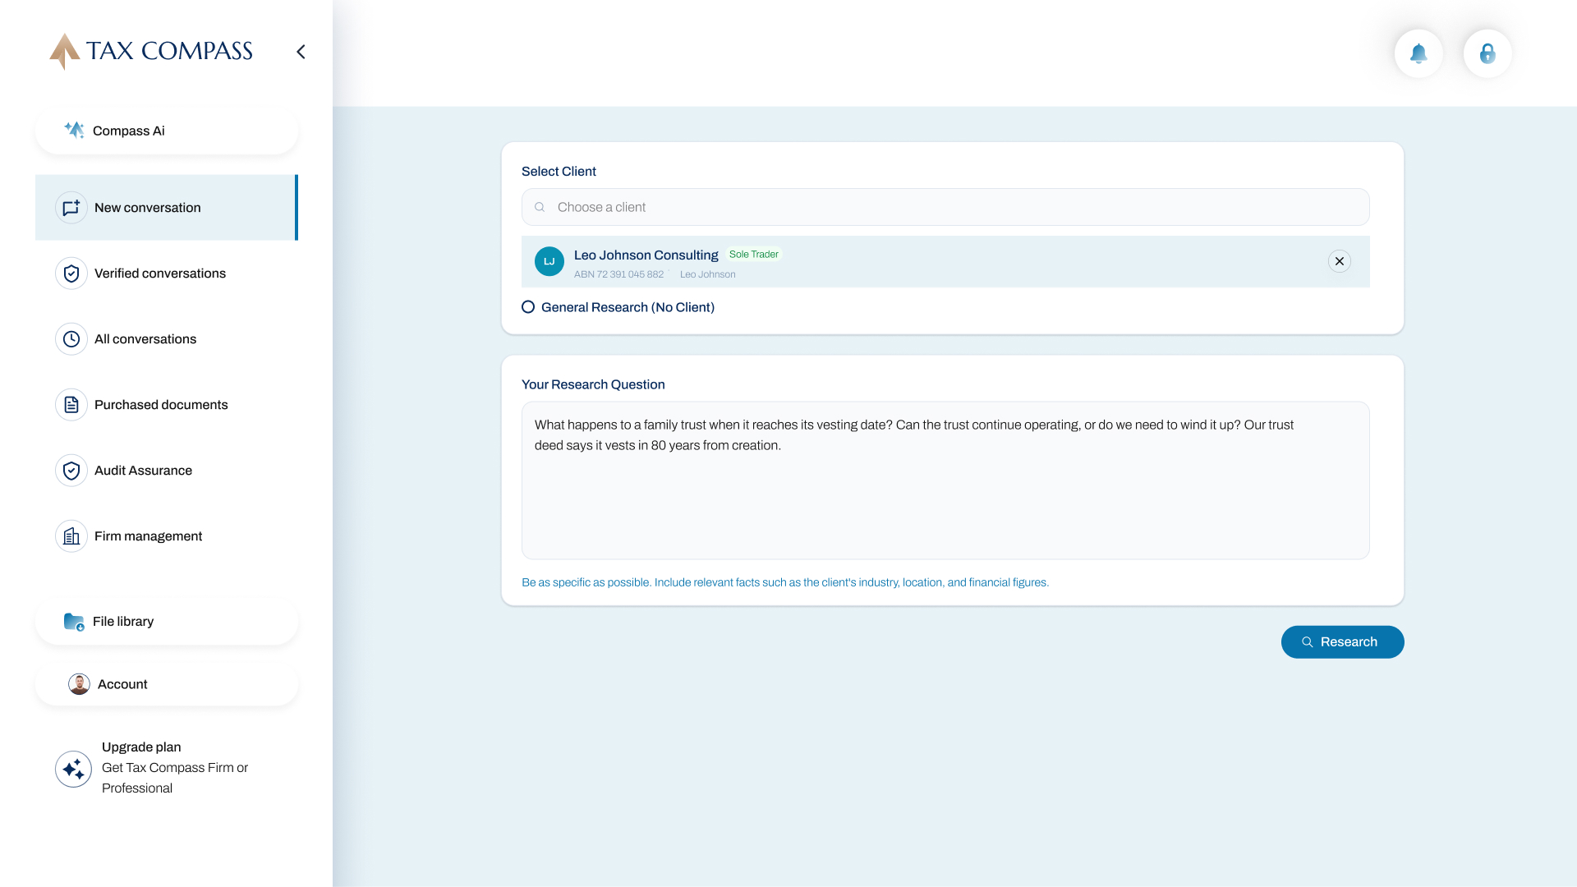The height and width of the screenshot is (887, 1577).
Task: Open Firm management
Action: [x=166, y=536]
